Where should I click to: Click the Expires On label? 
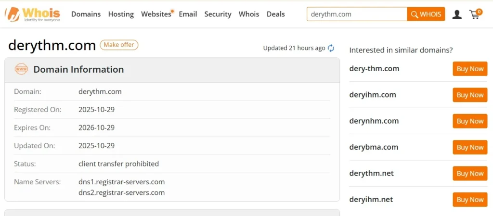click(x=32, y=128)
